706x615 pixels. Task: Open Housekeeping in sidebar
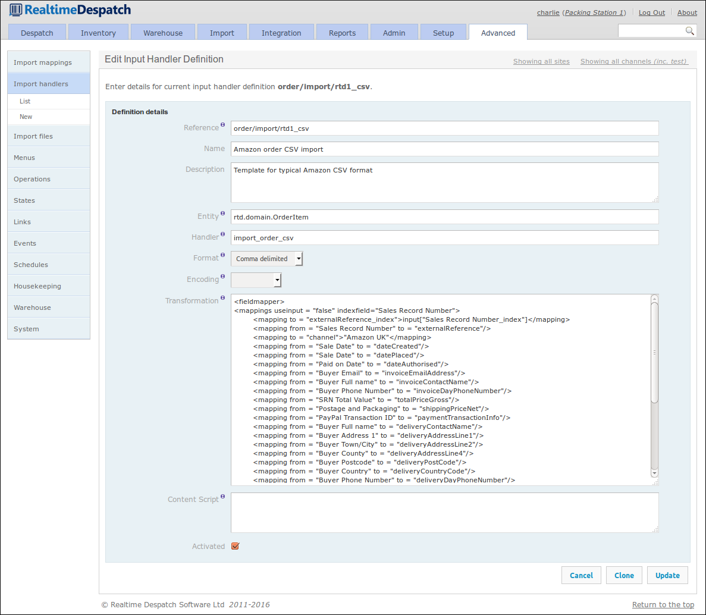[x=49, y=286]
